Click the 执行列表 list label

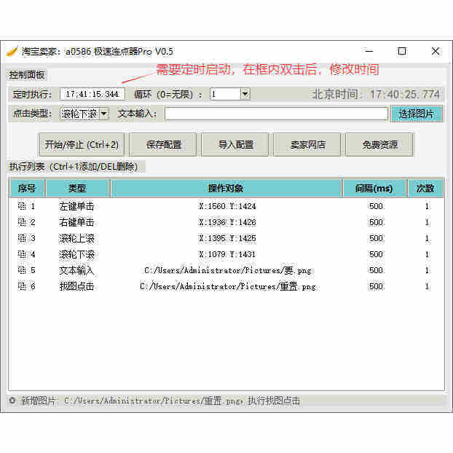click(74, 167)
